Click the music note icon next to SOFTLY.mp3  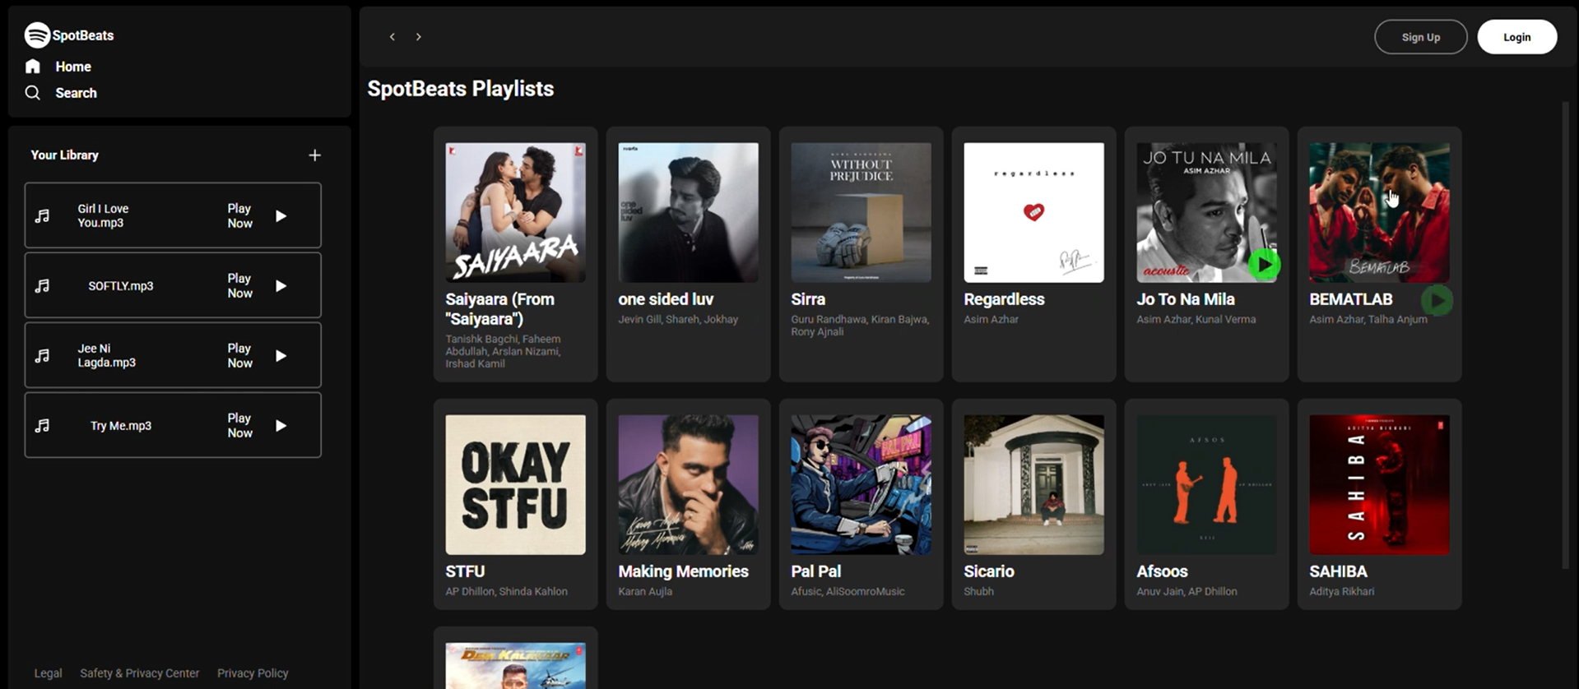pos(43,286)
